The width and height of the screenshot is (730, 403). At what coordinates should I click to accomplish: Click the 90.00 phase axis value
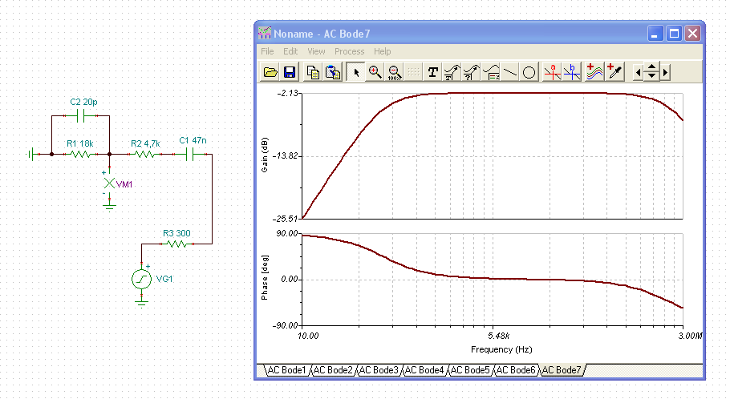point(286,233)
